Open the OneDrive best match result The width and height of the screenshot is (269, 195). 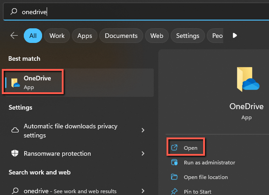coord(79,83)
